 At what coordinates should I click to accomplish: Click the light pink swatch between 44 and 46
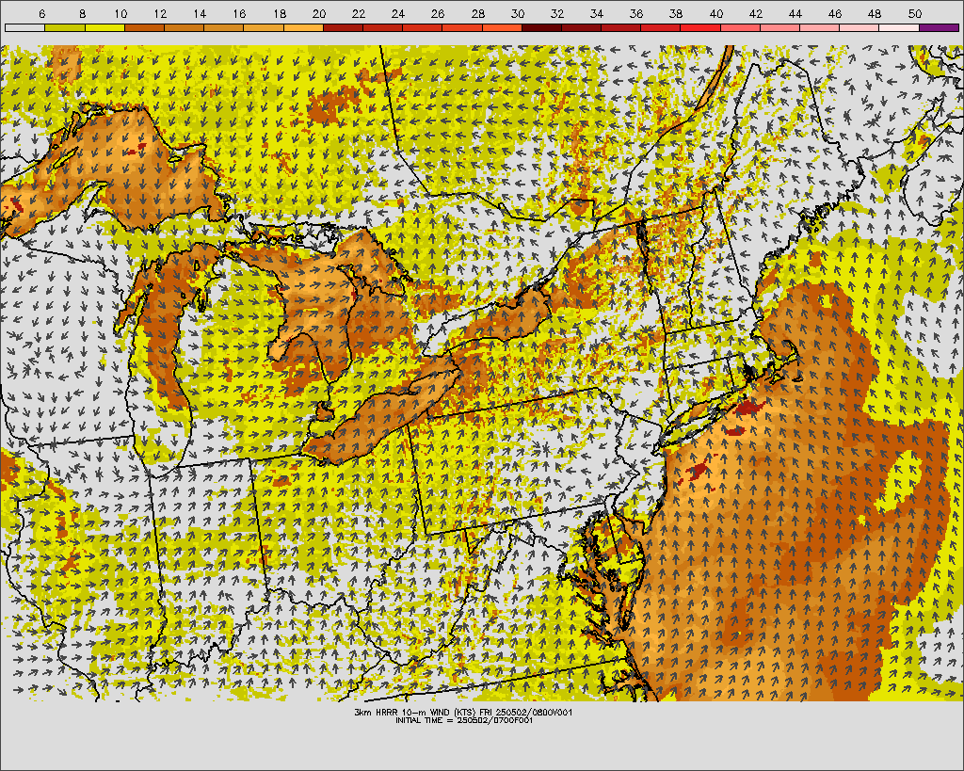(819, 27)
